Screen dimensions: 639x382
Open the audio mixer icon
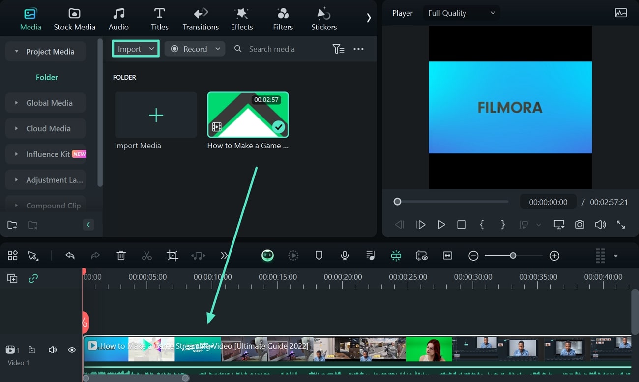pyautogui.click(x=371, y=255)
